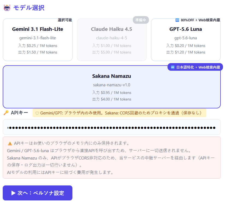The height and width of the screenshot is (204, 226).
Task: Select the Sakana Namazu model card
Action: (x=112, y=87)
